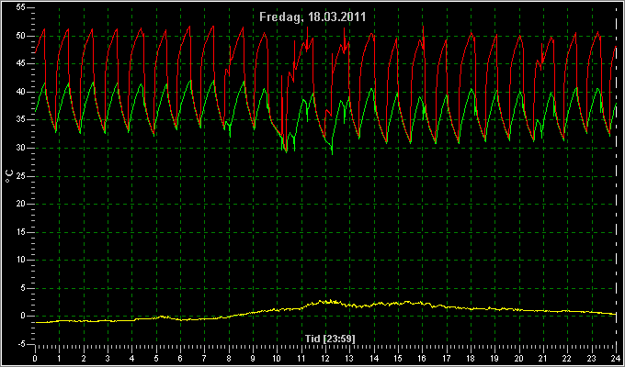Click the Tid [23:59] time label
Viewport: 625px width, 367px height.
tap(330, 339)
